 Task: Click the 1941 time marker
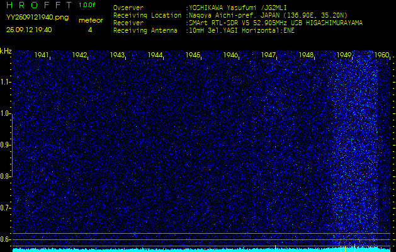tap(42, 55)
